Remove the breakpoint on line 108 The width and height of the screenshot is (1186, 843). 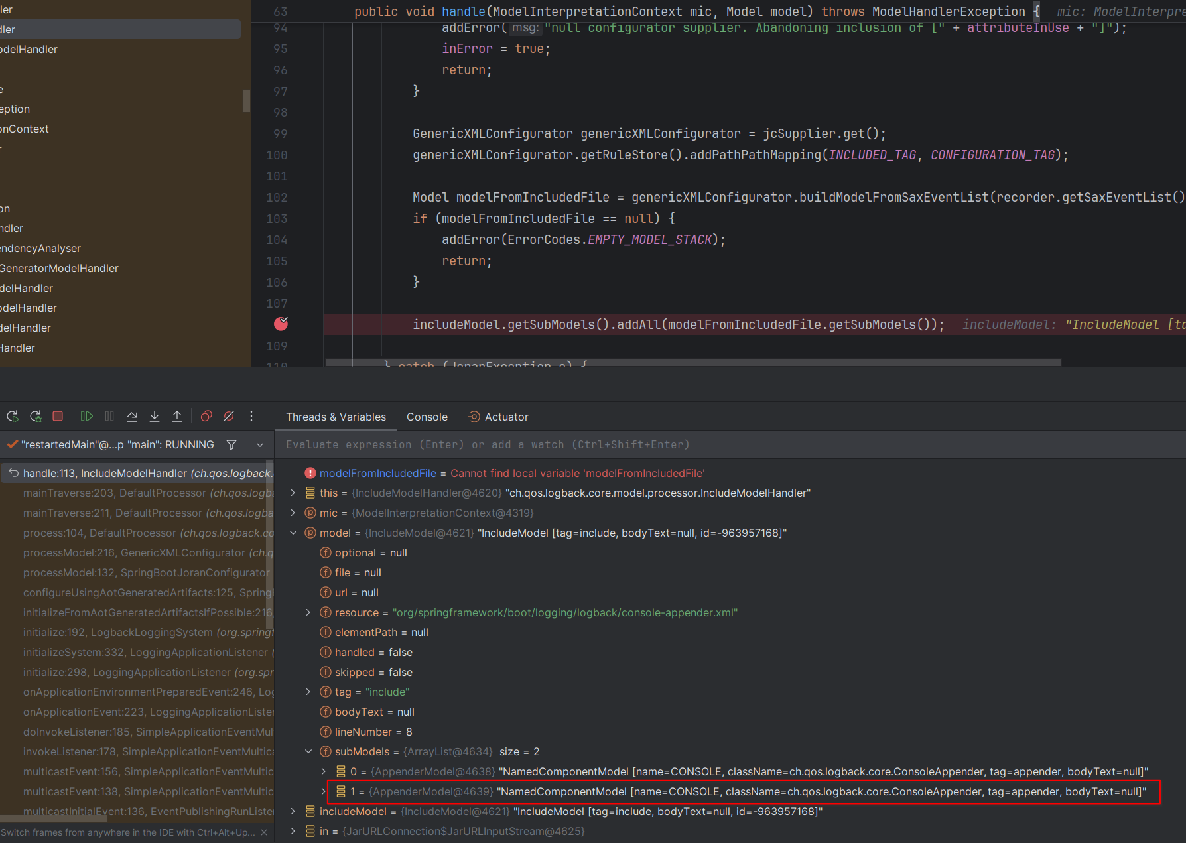pos(281,324)
